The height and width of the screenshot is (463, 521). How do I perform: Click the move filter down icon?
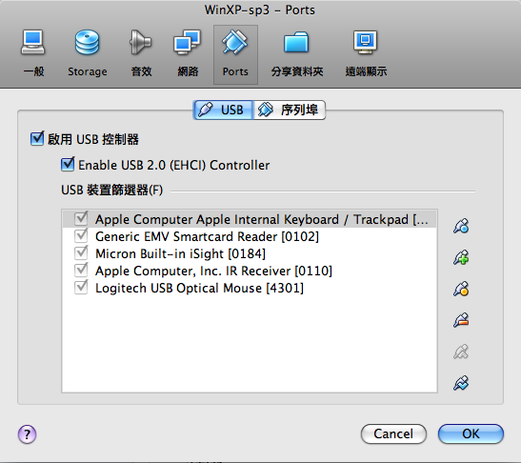point(461,383)
